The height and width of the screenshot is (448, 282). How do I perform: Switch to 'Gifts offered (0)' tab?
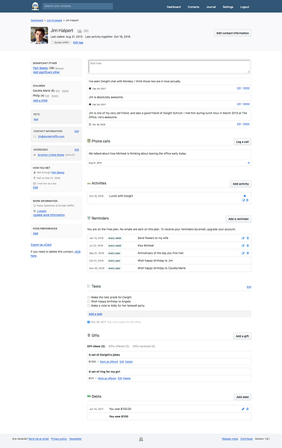point(119,346)
